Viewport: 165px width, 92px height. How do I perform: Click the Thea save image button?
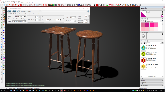[18, 11]
